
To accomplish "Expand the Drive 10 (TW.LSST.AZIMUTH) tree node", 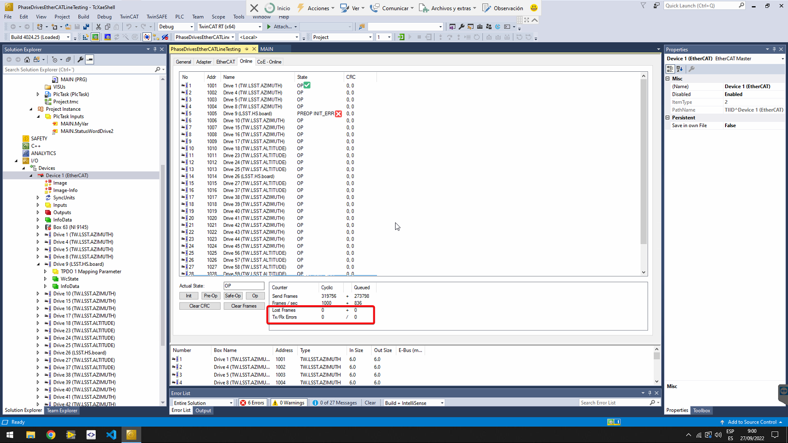I will click(38, 294).
